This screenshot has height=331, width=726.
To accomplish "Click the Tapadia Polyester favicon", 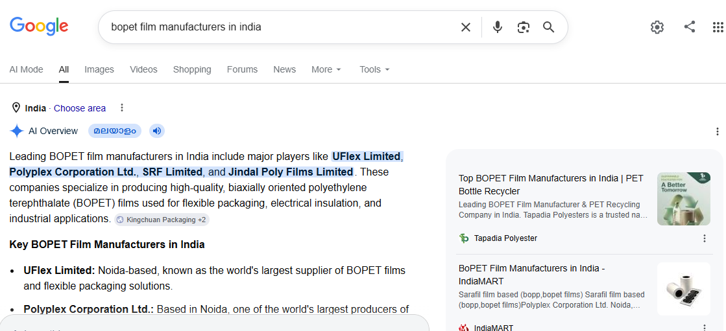I will 463,238.
